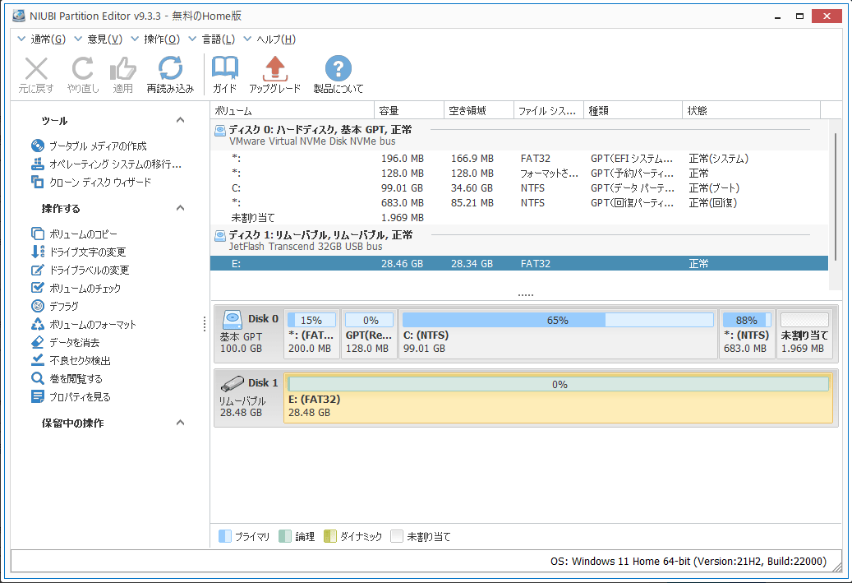Expand the 保留中の操作 section
This screenshot has width=852, height=583.
[x=180, y=423]
